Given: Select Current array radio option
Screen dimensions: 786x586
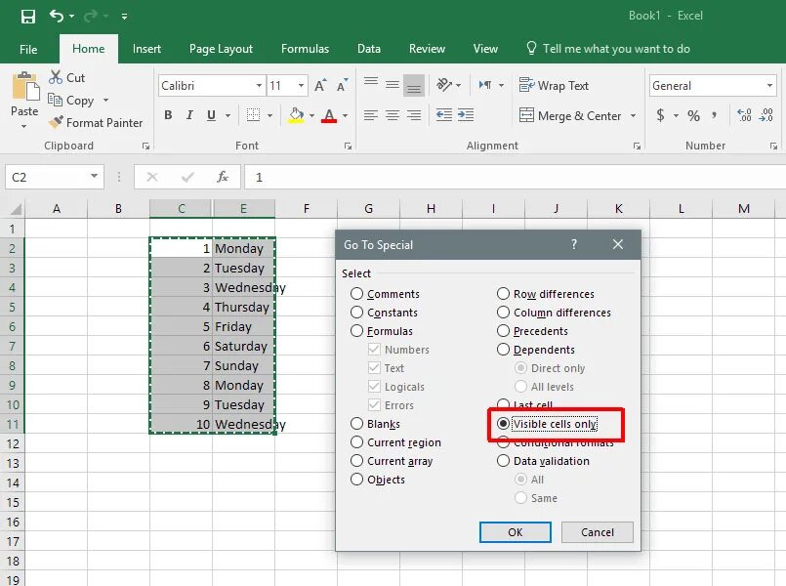Looking at the screenshot, I should point(392,461).
